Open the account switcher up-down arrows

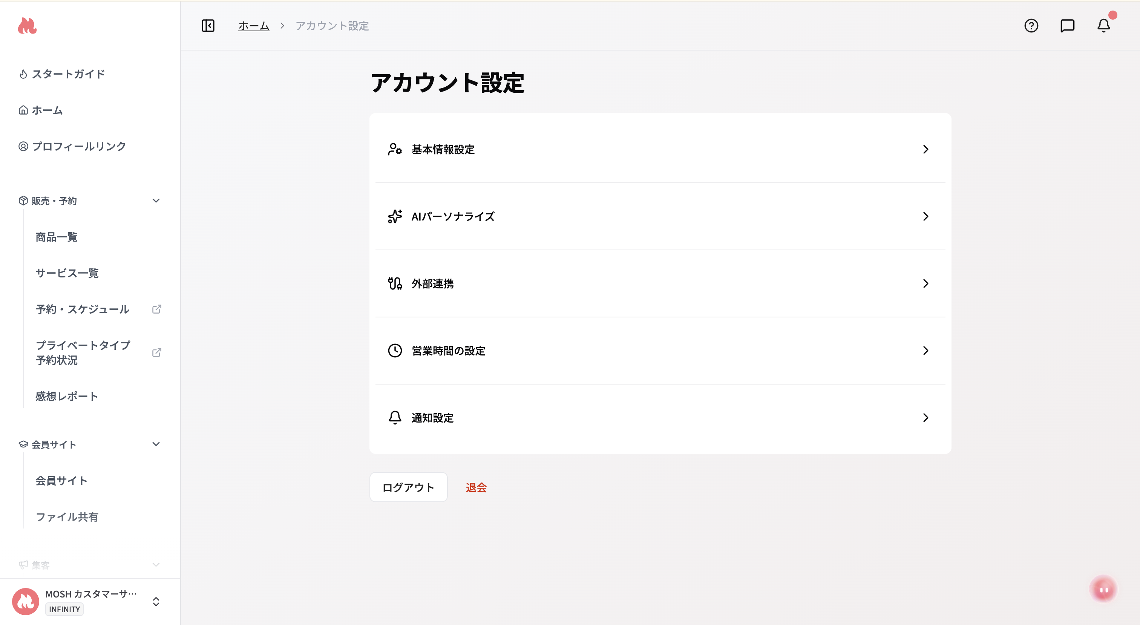[156, 602]
